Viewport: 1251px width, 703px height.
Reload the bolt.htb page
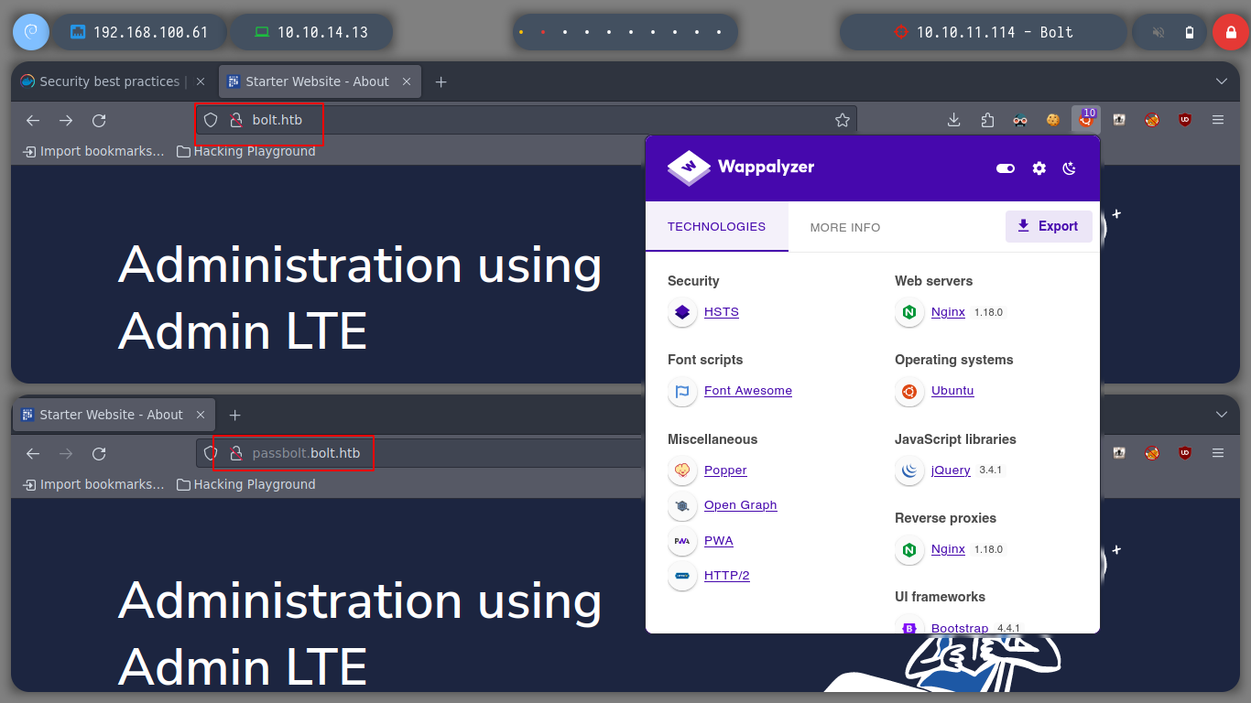point(99,120)
